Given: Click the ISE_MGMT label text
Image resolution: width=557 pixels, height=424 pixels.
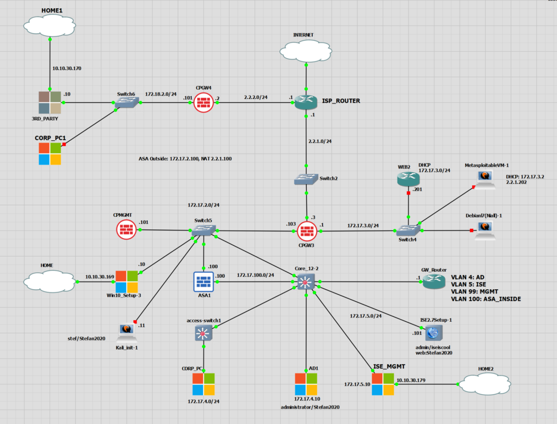Looking at the screenshot, I should point(388,367).
